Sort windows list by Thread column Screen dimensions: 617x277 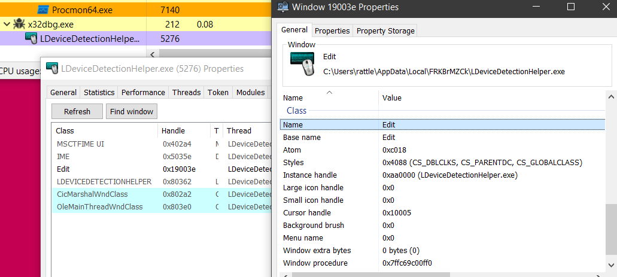coord(247,130)
